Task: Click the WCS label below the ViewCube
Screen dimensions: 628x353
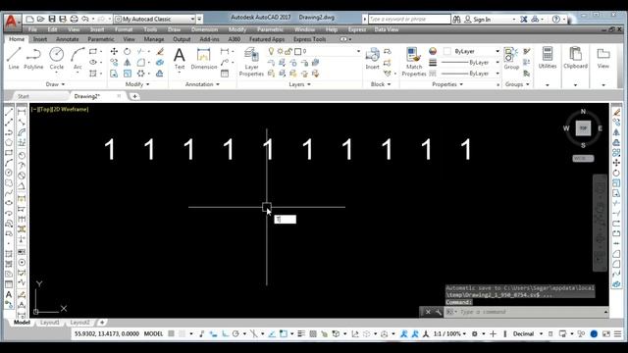Action: (x=583, y=159)
